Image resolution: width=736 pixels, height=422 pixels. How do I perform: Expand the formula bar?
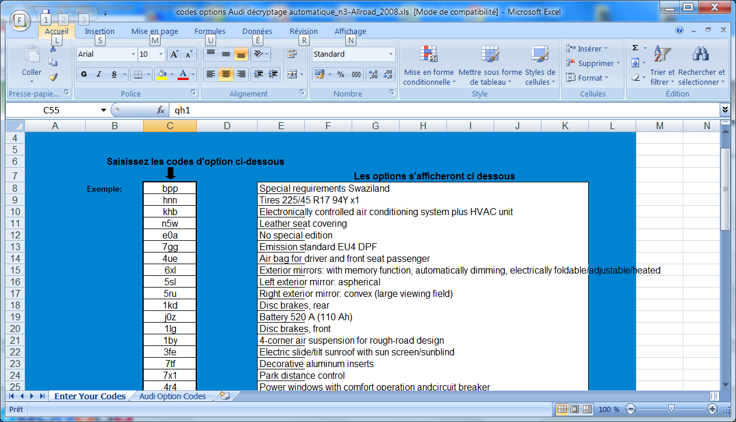pyautogui.click(x=725, y=109)
